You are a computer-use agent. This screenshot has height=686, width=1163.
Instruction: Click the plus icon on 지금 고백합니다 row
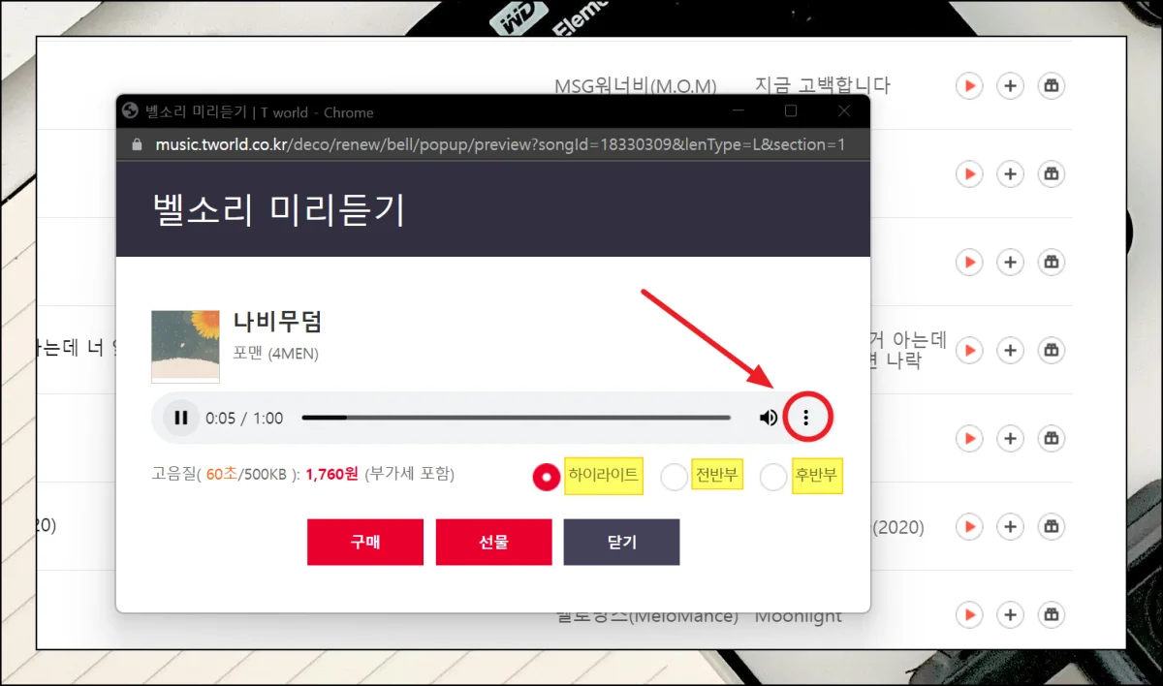[1010, 86]
